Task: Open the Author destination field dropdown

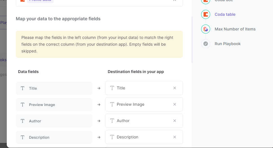Action: point(144,121)
